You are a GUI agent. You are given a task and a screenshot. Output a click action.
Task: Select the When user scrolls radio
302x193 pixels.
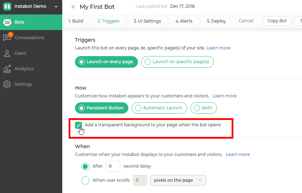85,181
